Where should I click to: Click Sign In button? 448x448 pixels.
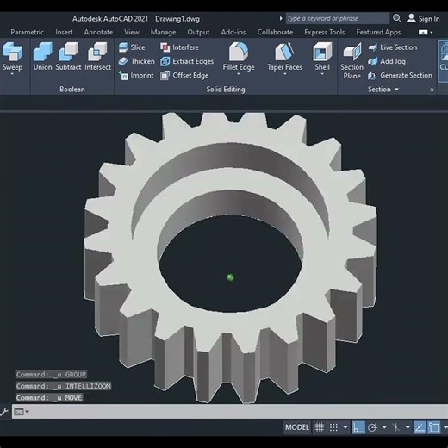click(x=423, y=19)
